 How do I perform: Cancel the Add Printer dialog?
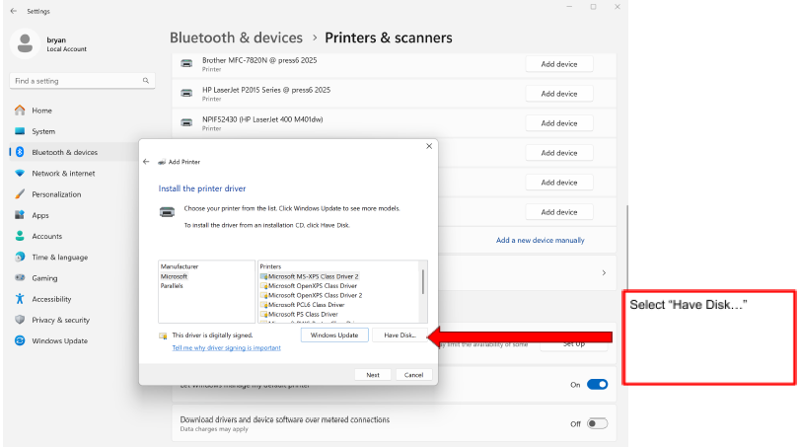click(x=413, y=375)
